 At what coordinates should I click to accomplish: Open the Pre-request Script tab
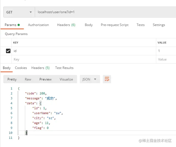tap(115, 25)
